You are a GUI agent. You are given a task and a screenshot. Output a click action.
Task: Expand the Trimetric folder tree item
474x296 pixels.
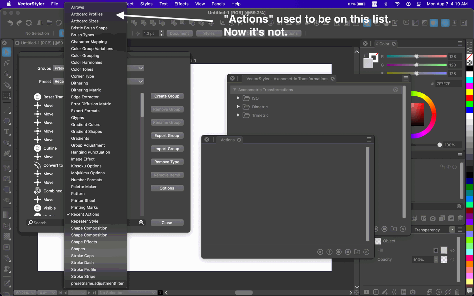click(x=238, y=115)
